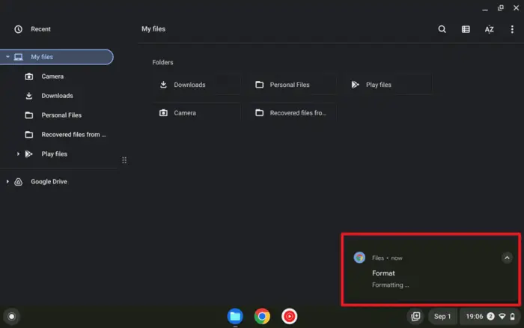Collapse the My files tree arrow
This screenshot has height=328, width=524.
point(7,57)
